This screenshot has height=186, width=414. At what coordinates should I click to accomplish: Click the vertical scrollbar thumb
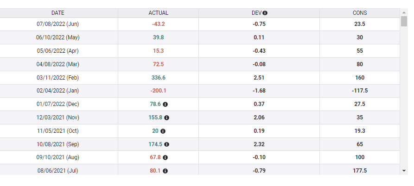(404, 22)
